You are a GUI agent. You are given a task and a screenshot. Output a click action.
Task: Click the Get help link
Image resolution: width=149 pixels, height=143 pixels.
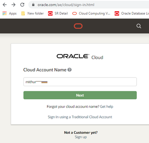pyautogui.click(x=106, y=106)
